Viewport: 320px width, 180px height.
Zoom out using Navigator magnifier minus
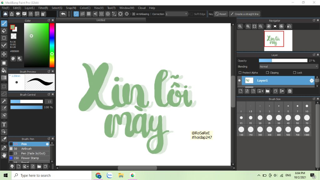pos(261,26)
